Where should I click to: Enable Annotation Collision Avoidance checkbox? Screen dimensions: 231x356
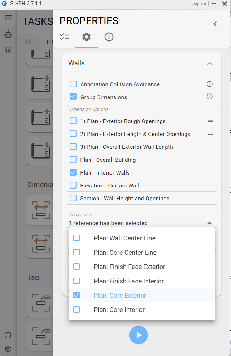73,84
